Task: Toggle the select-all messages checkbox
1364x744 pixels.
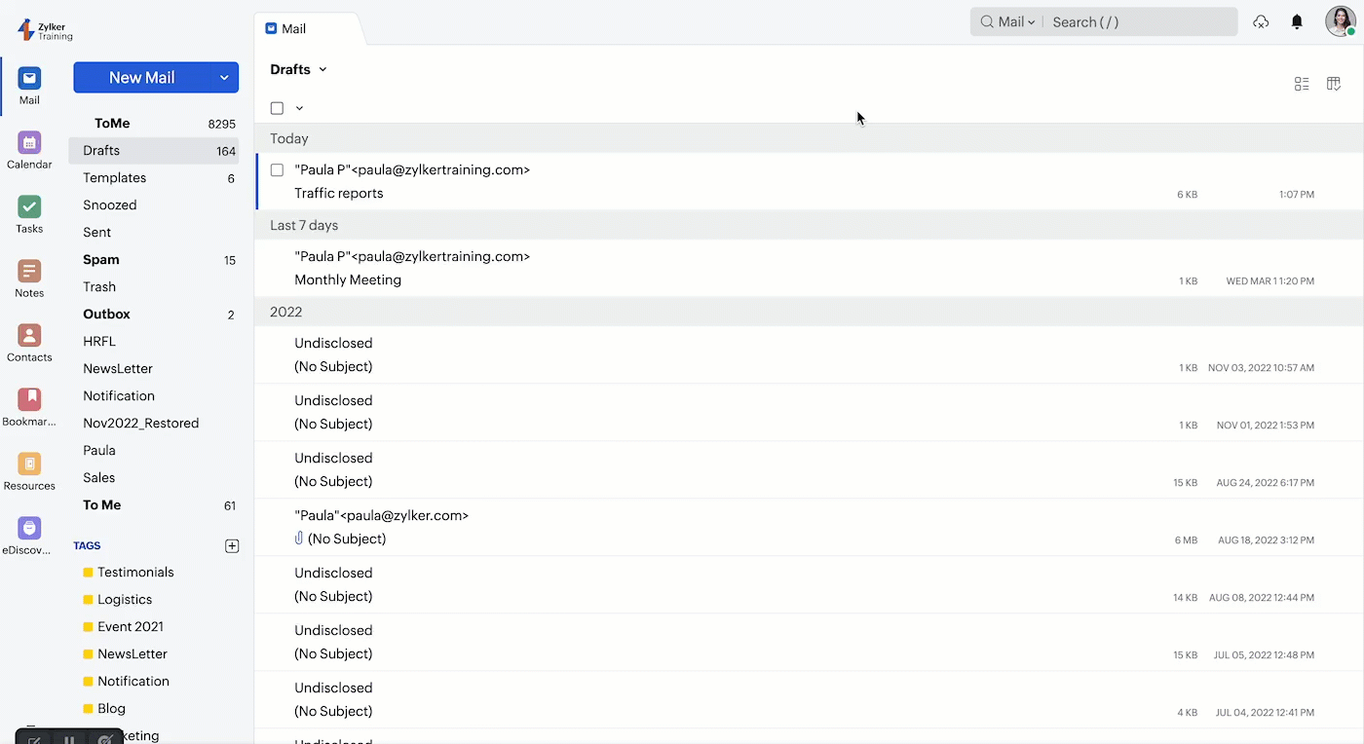Action: (x=277, y=108)
